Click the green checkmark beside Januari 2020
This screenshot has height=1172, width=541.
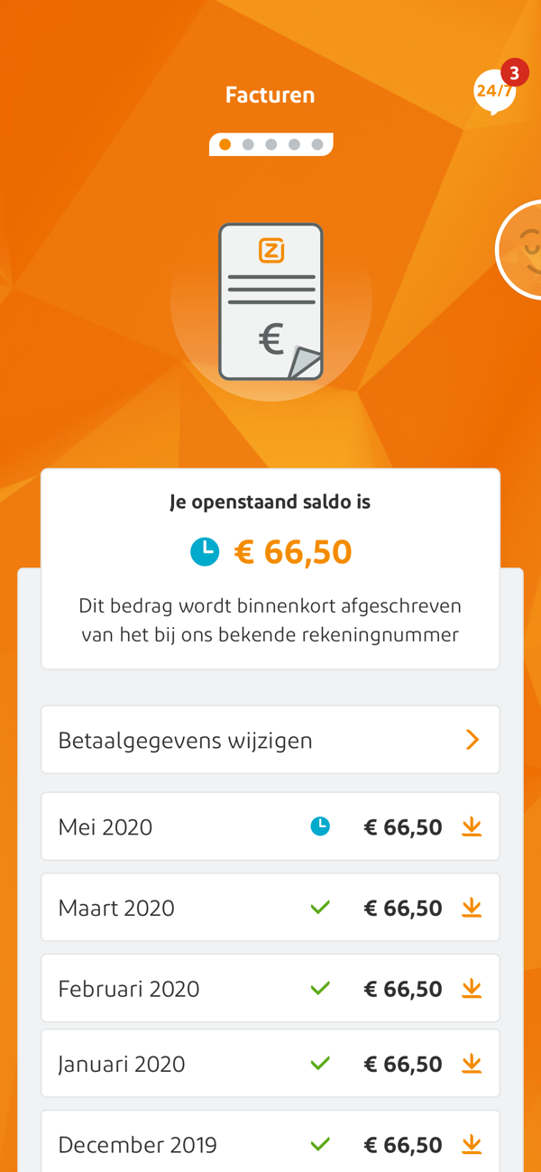click(x=321, y=1063)
